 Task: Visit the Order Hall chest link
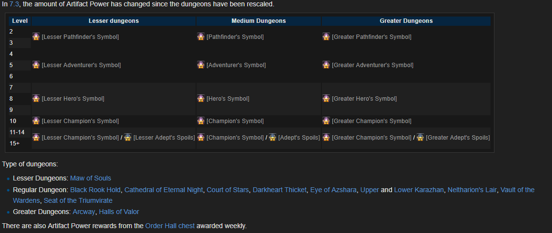pyautogui.click(x=170, y=226)
